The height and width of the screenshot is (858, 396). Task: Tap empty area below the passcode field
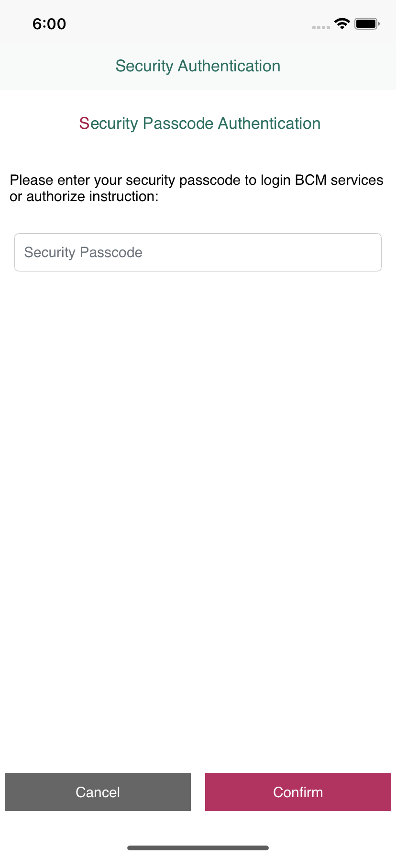[198, 479]
